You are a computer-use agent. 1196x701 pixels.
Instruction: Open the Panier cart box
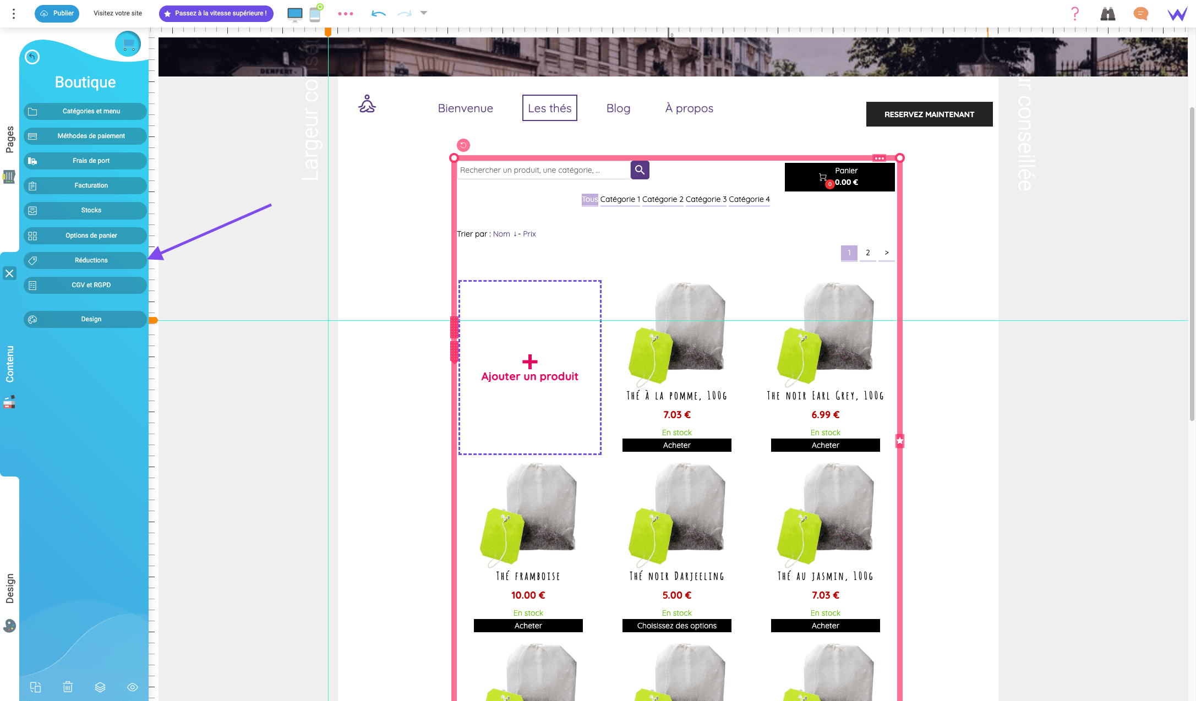click(839, 177)
